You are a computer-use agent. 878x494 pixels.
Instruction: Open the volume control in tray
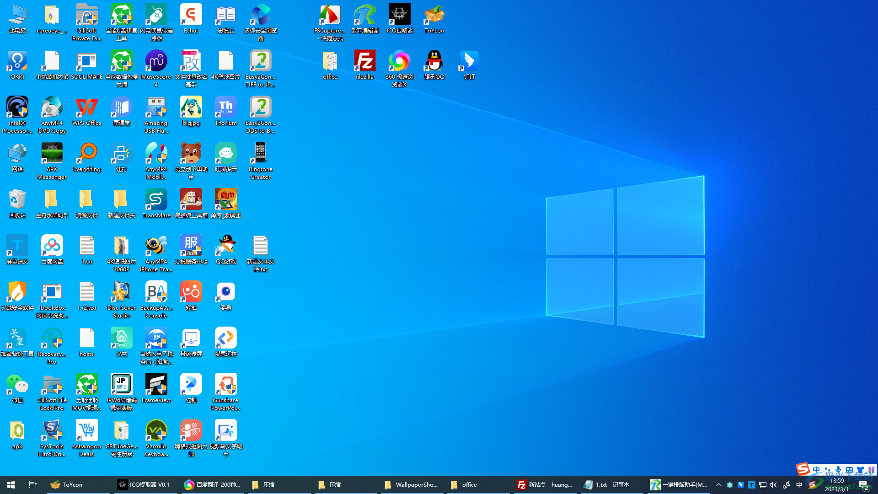click(x=773, y=485)
